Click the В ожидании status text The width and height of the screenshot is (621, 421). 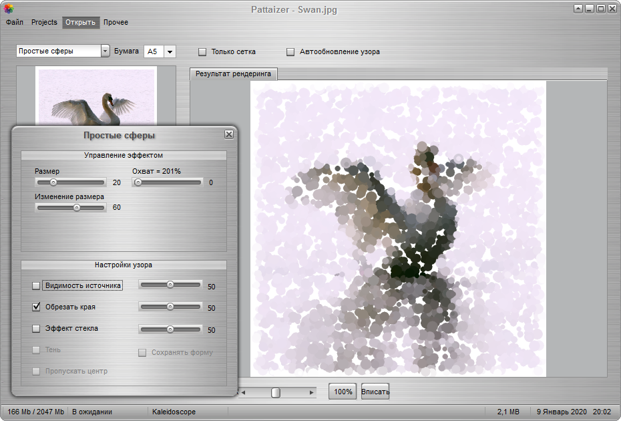coord(92,412)
